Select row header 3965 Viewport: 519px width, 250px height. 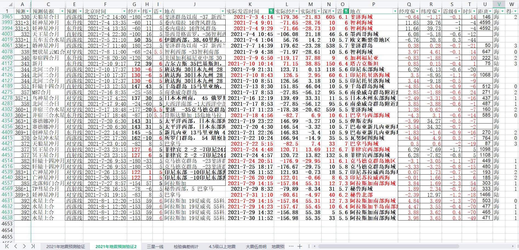click(7, 17)
